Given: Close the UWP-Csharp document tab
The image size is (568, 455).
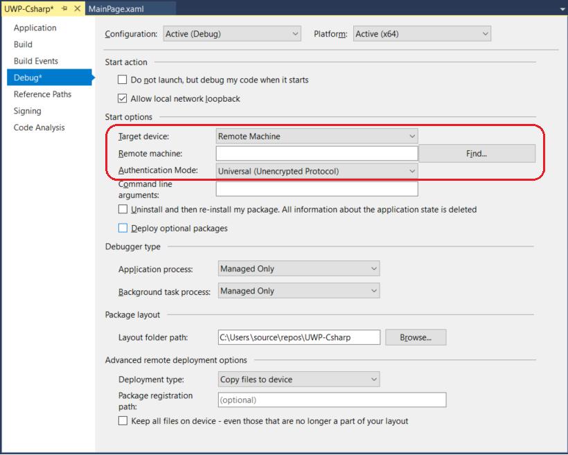Looking at the screenshot, I should tap(78, 9).
